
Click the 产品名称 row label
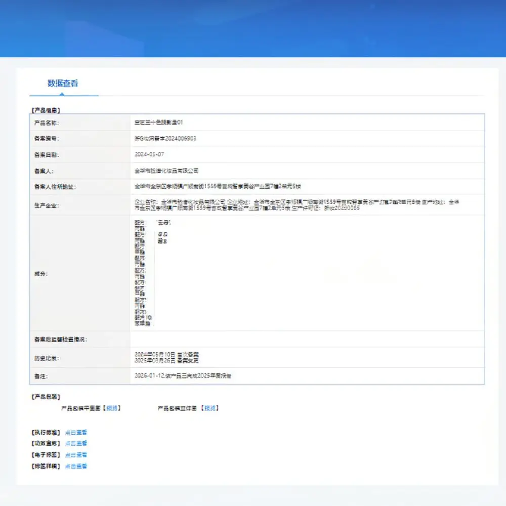point(47,122)
